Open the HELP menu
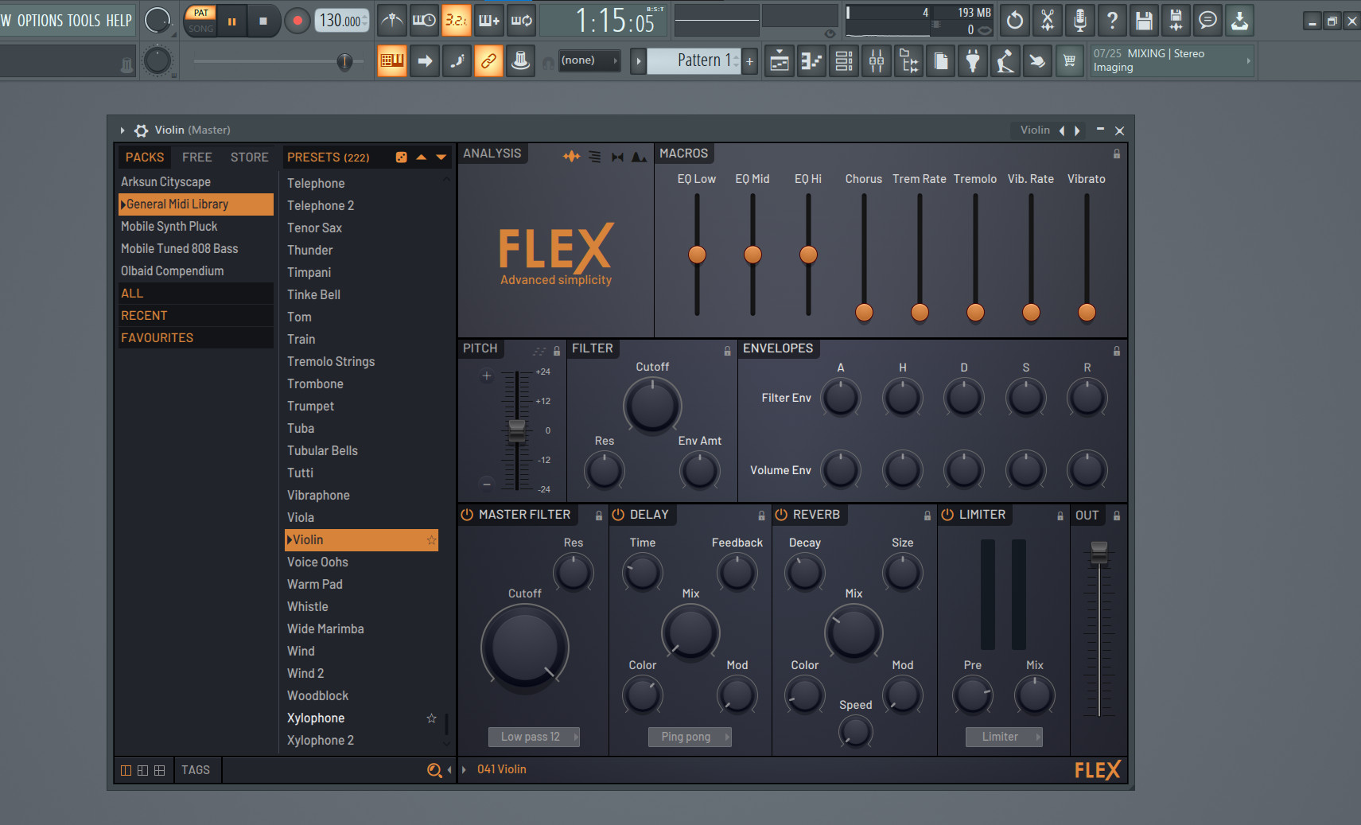The height and width of the screenshot is (825, 1361). 119,21
